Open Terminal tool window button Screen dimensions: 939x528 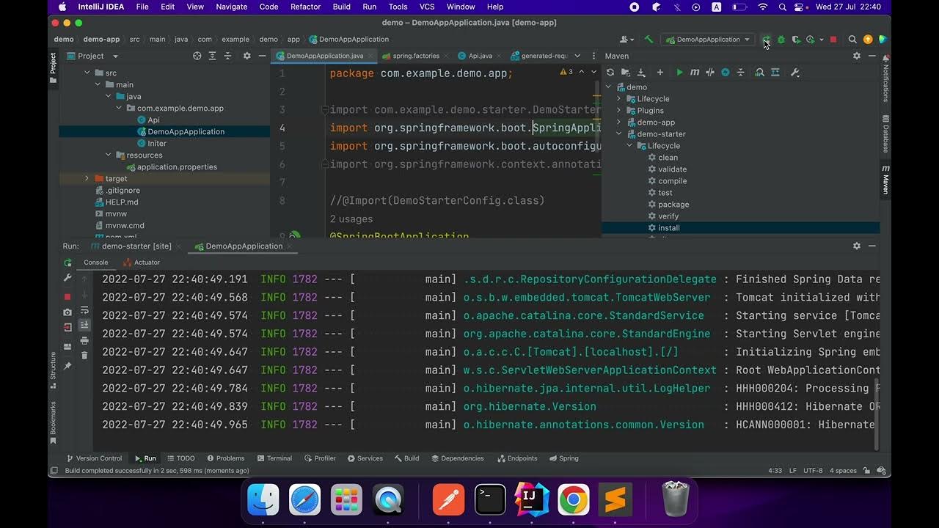274,458
